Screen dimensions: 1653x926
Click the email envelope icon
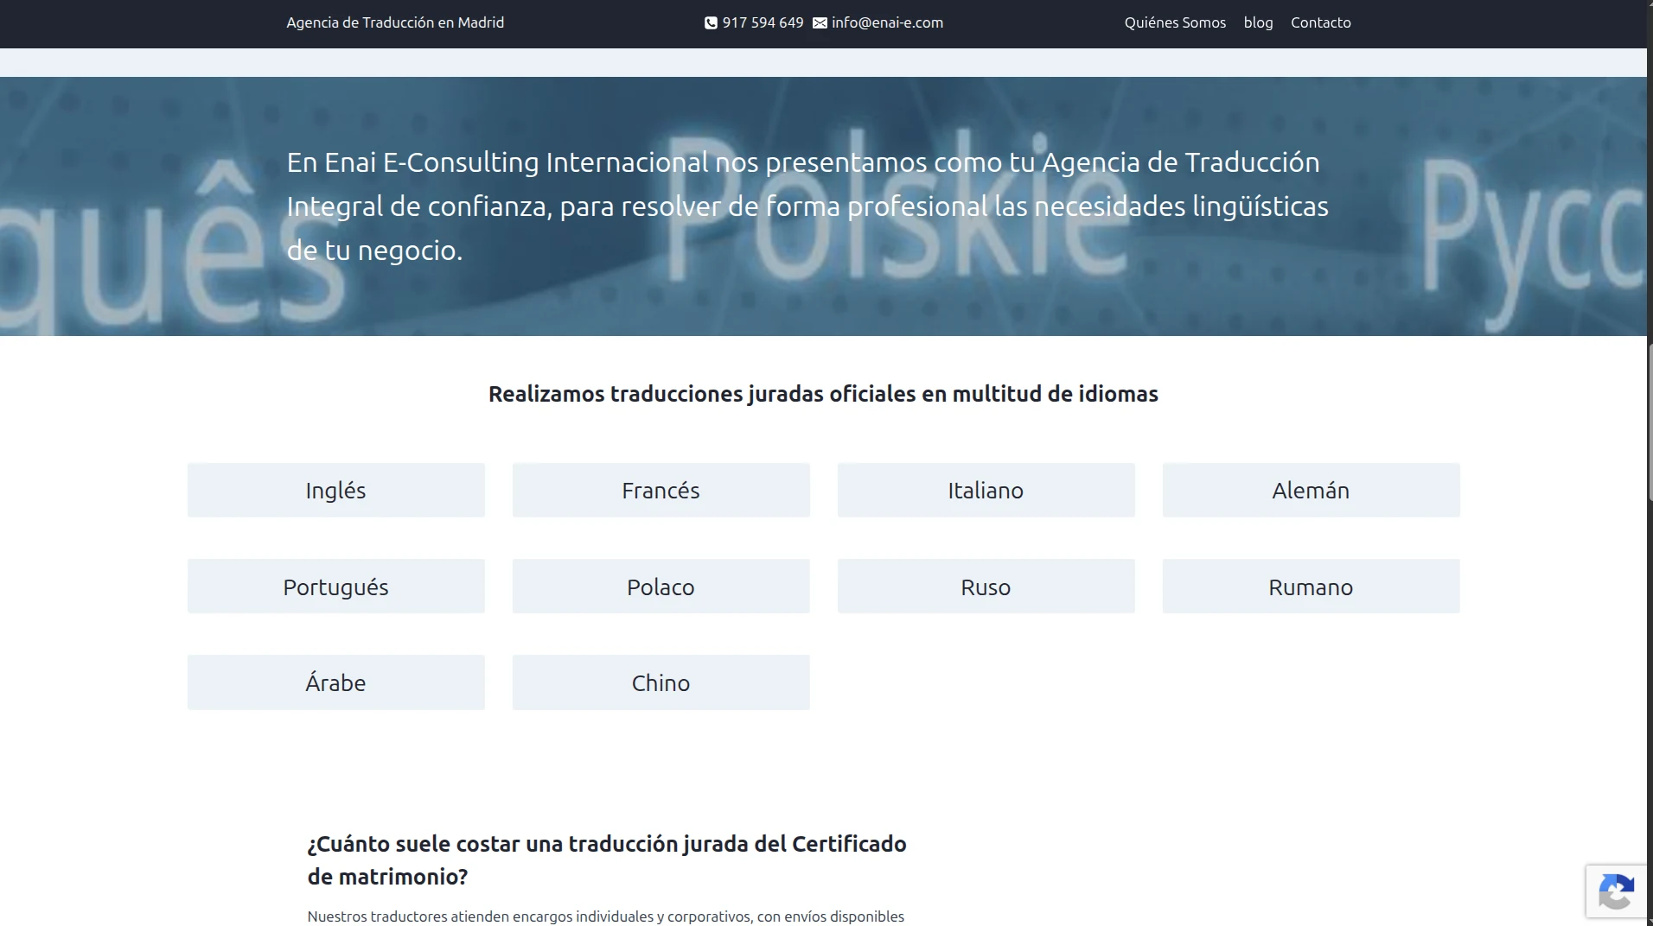[820, 23]
